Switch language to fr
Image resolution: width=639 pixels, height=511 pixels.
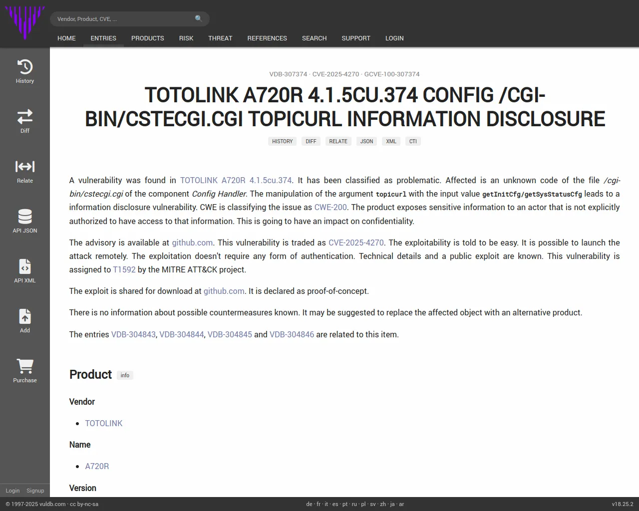pyautogui.click(x=319, y=504)
